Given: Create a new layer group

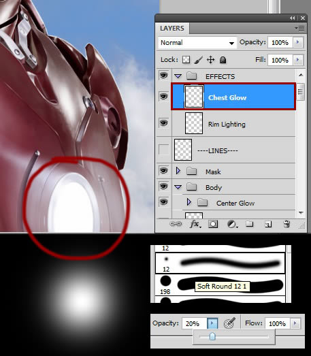Looking at the screenshot, I should pyautogui.click(x=250, y=224).
